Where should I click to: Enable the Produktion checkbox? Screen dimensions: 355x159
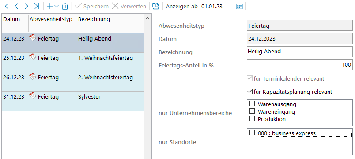click(x=252, y=118)
